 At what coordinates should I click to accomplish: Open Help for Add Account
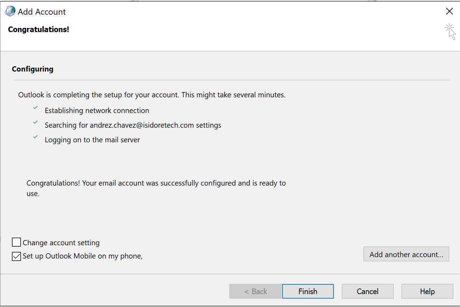[427, 291]
